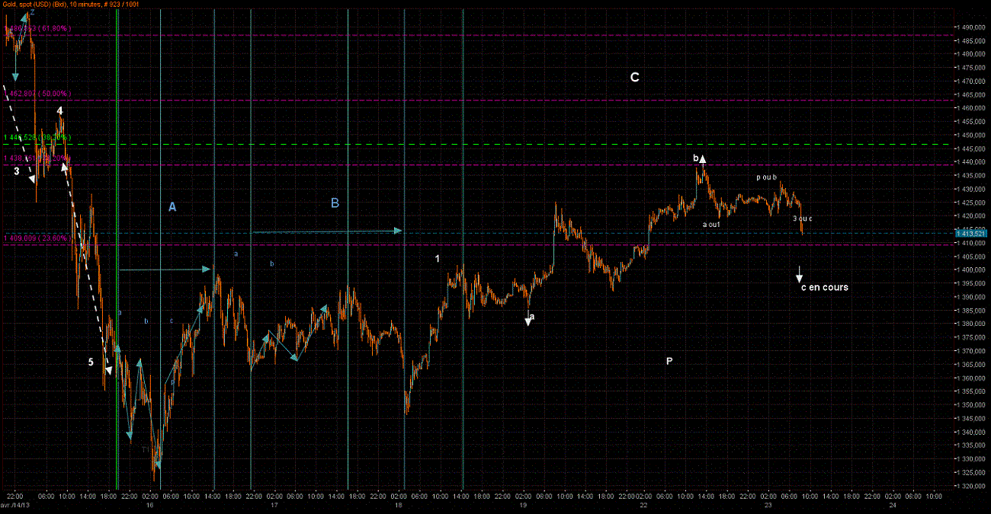Image resolution: width=991 pixels, height=514 pixels.
Task: Select the '3 ou c' annotation text
Action: tap(803, 219)
